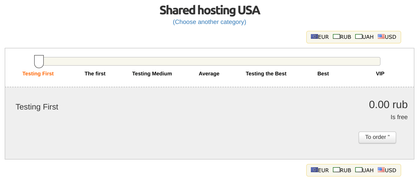Click the RUB flag icon in top currency bar

pos(336,37)
